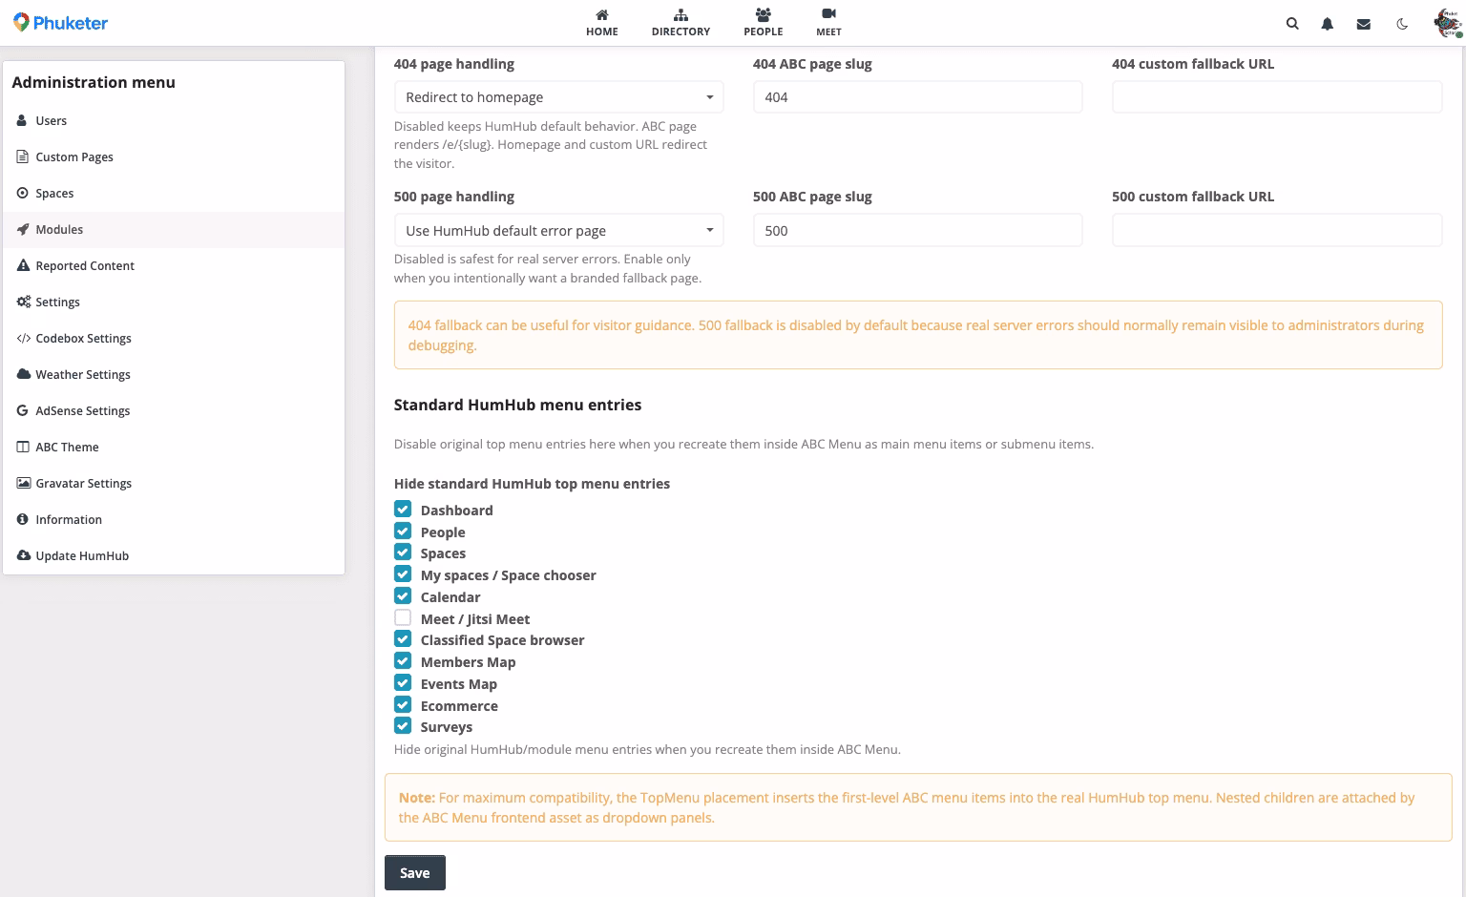1466x897 pixels.
Task: Click the search magnifier icon
Action: pos(1292,24)
